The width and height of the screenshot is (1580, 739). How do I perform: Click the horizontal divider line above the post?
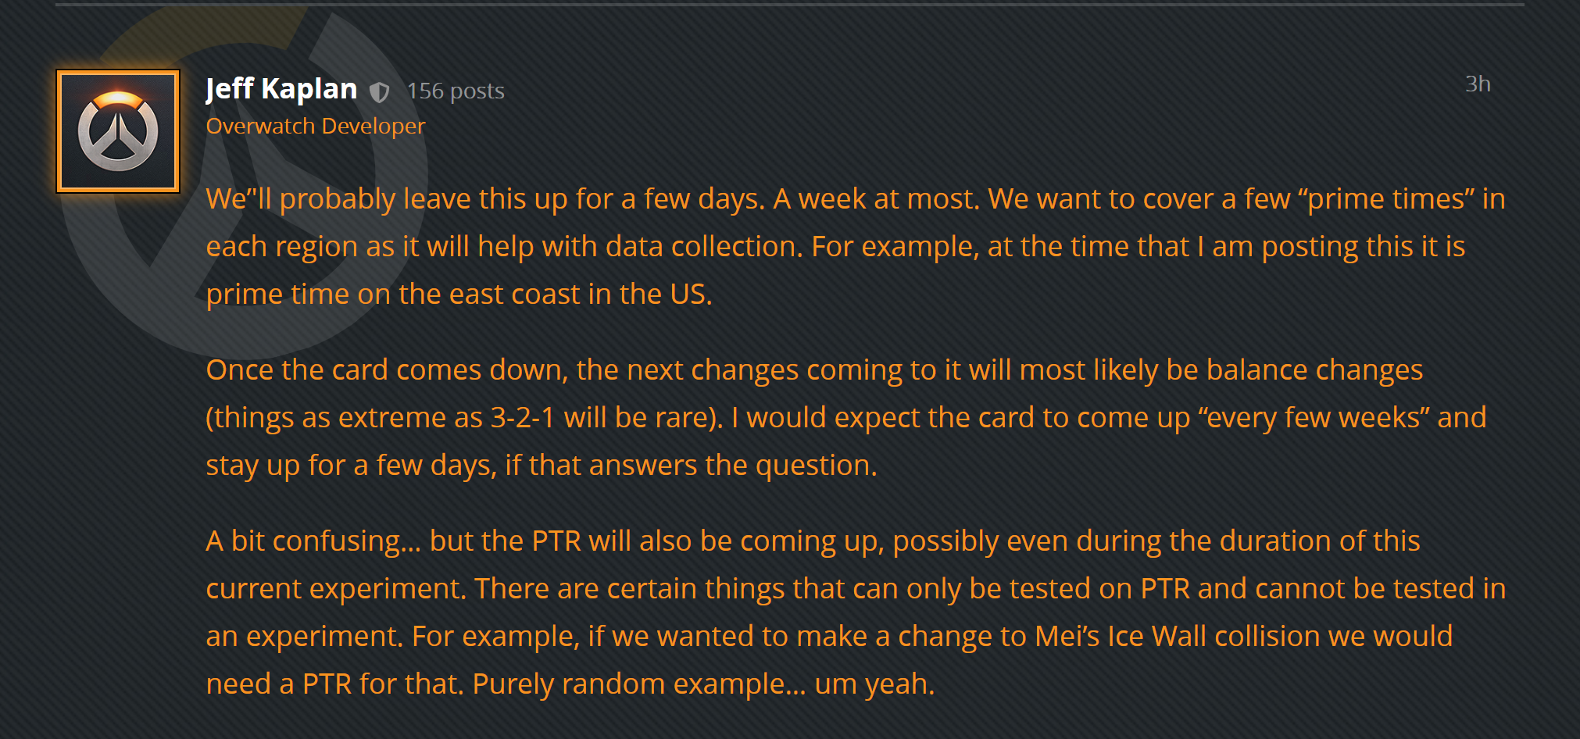click(x=789, y=5)
